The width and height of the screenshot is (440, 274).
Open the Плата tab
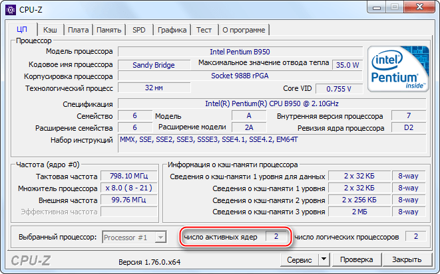coord(79,30)
